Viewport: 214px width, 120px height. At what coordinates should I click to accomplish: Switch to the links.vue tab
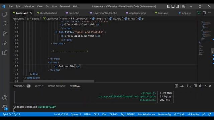click(x=161, y=13)
